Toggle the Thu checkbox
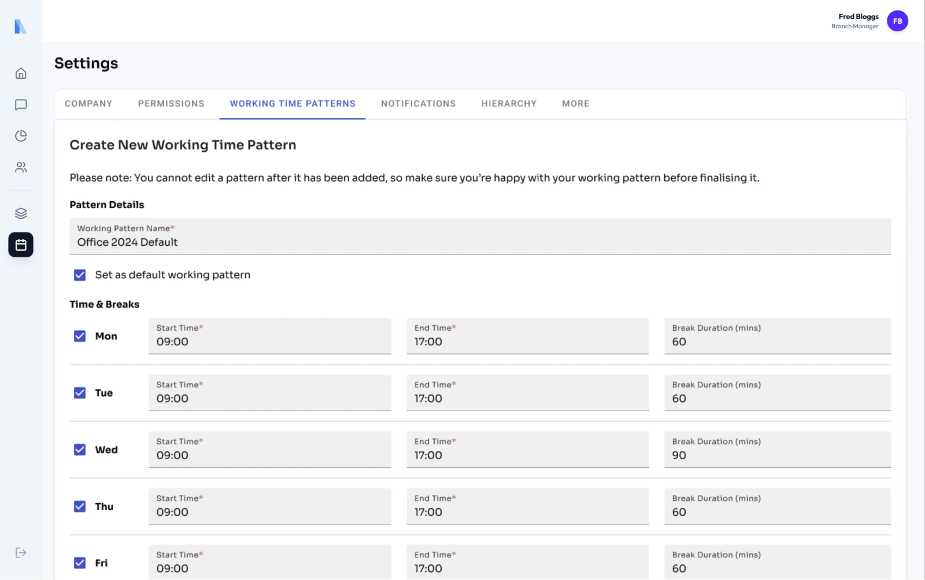This screenshot has height=580, width=925. point(80,506)
